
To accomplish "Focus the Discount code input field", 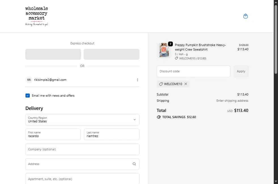I will [194, 72].
